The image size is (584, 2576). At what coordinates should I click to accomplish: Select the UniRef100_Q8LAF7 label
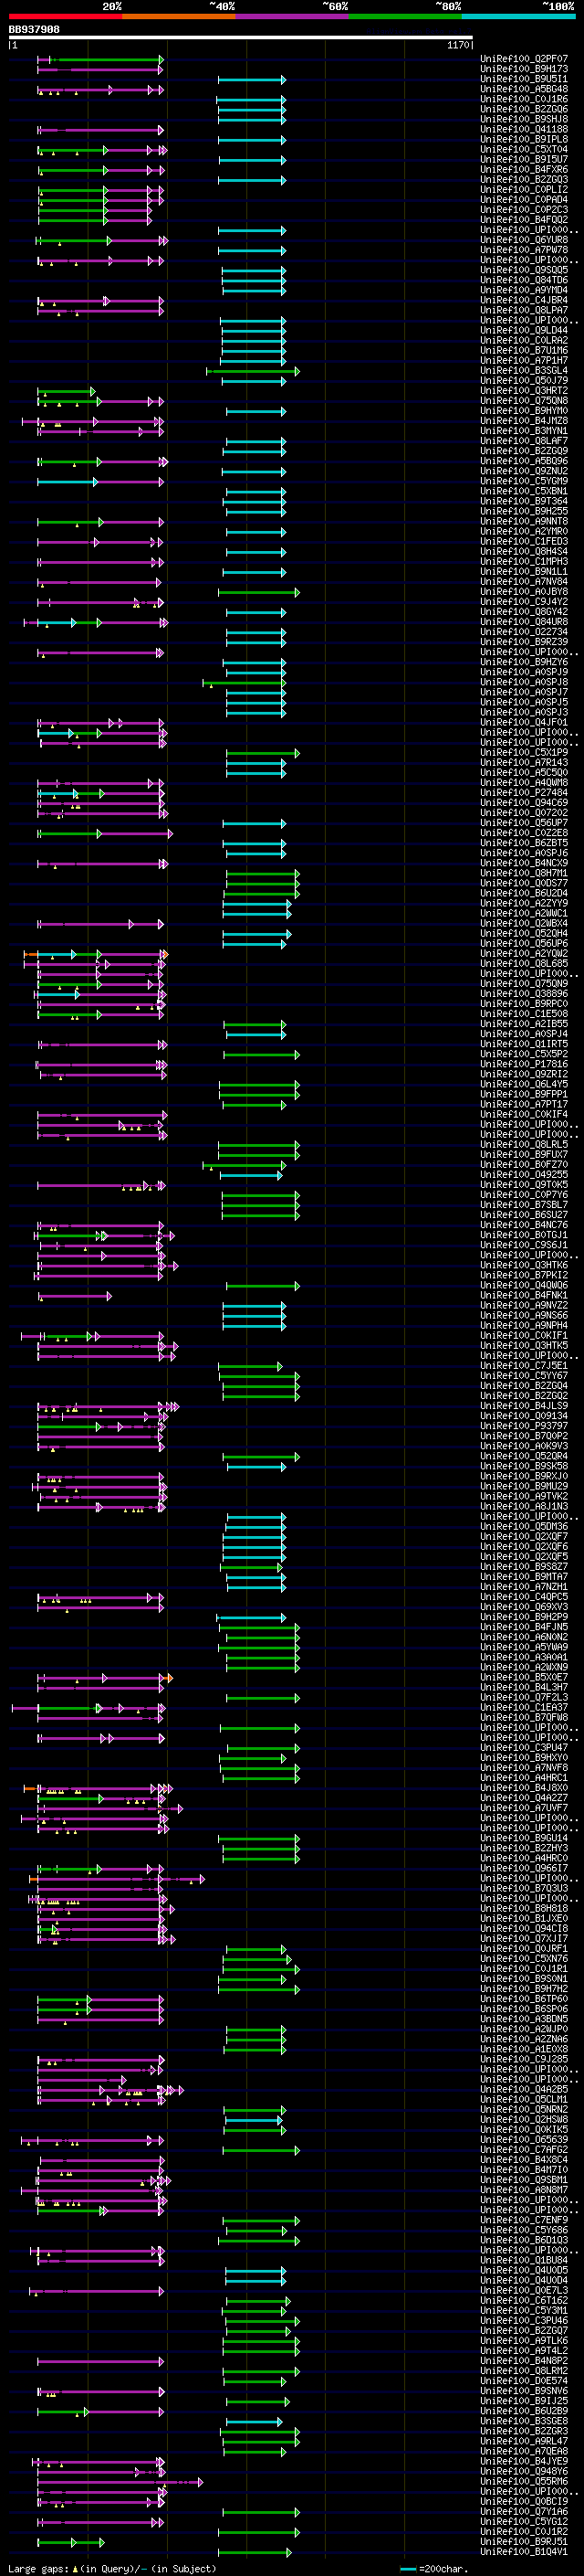coord(524,441)
